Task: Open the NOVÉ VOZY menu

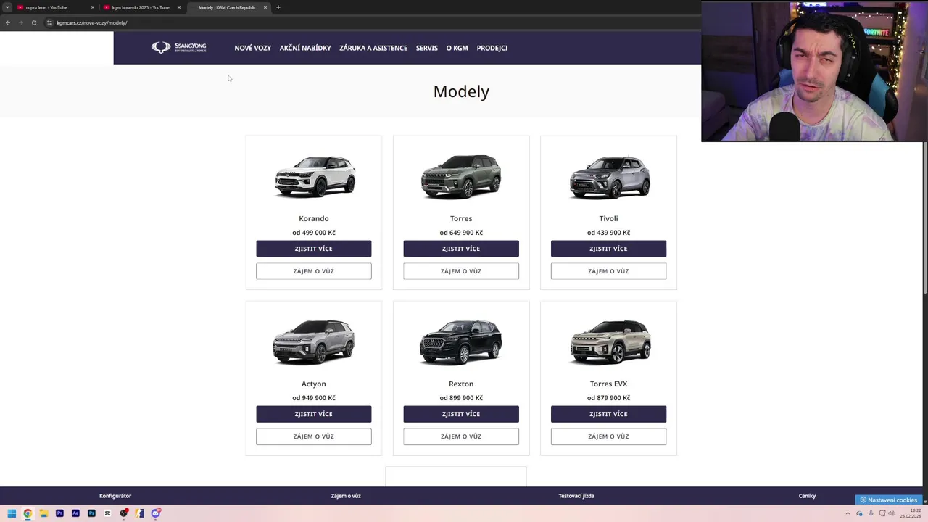Action: click(252, 48)
